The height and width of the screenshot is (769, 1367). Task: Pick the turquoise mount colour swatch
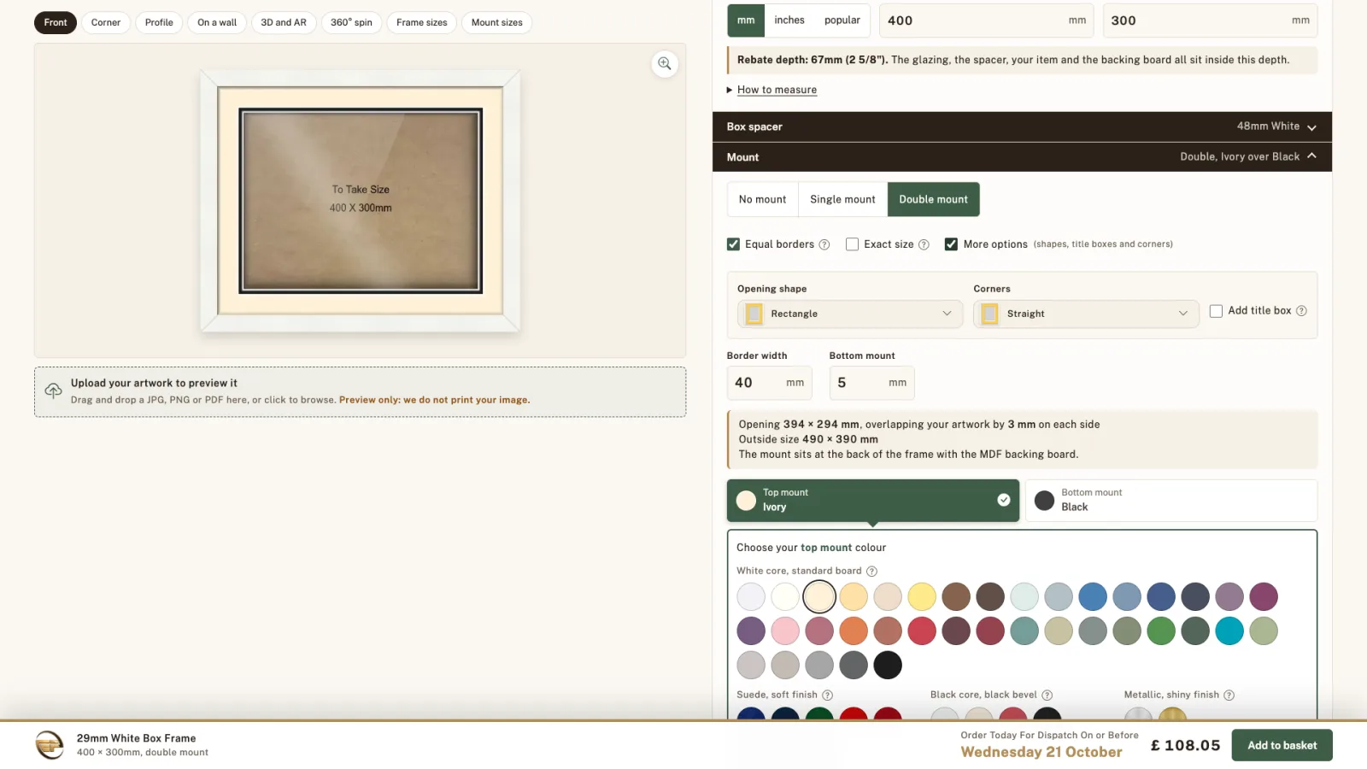(x=1229, y=631)
